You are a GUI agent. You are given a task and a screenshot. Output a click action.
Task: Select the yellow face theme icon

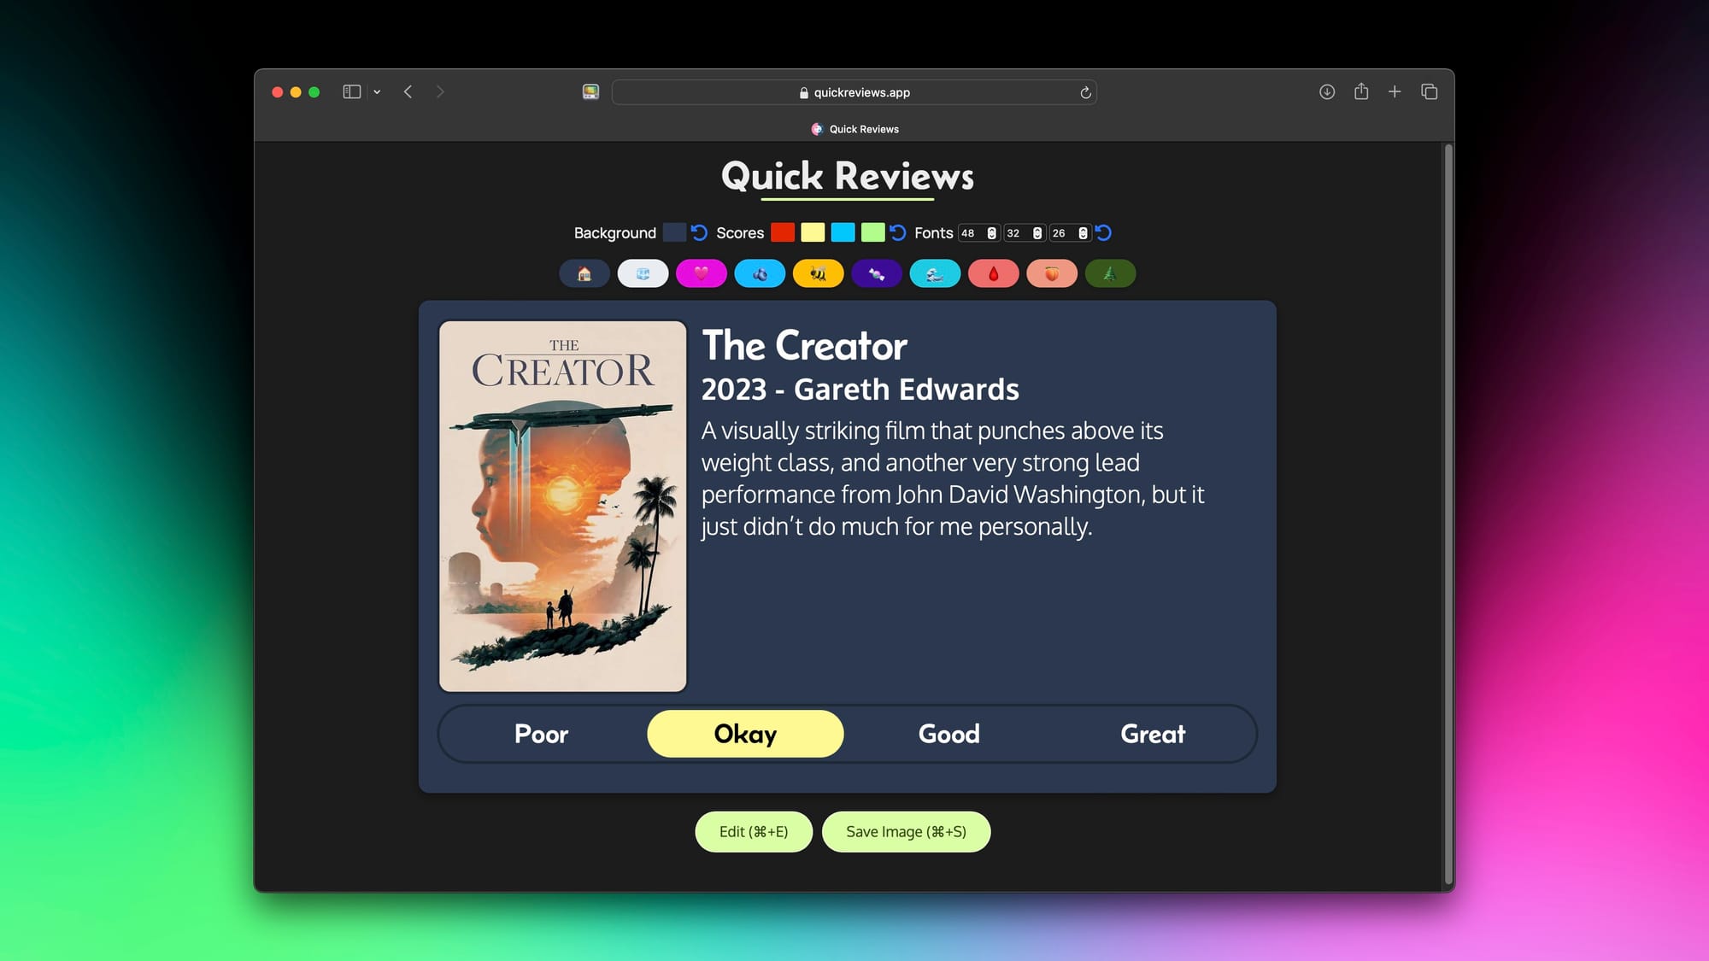coord(818,272)
